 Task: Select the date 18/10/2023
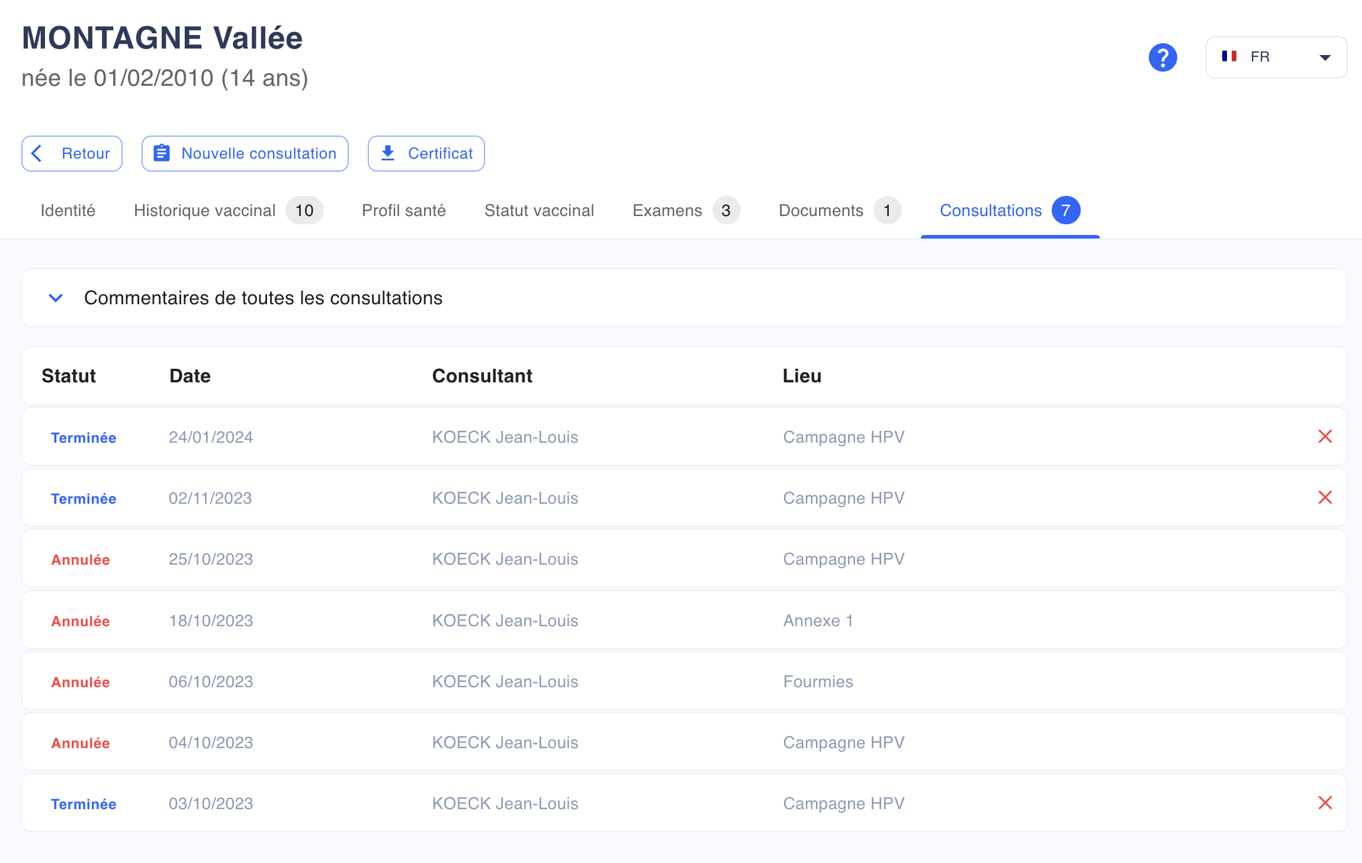(211, 621)
